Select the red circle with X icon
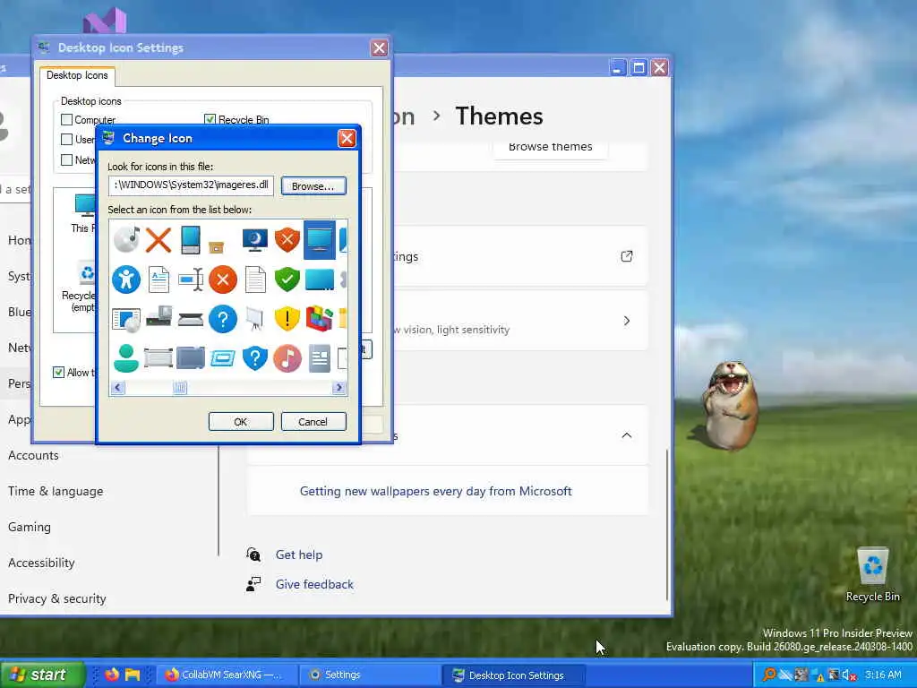 pos(223,279)
